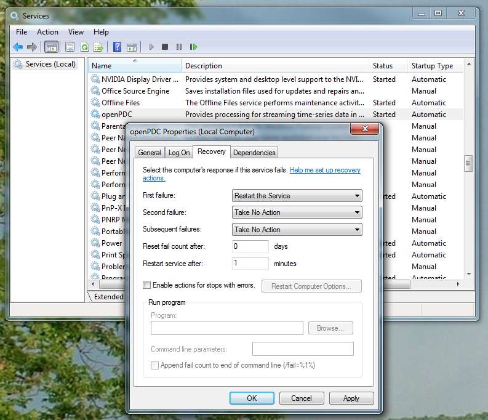
Task: Open the Action menu
Action: pos(47,32)
